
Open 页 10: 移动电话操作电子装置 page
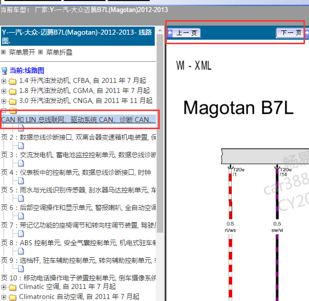point(78,278)
